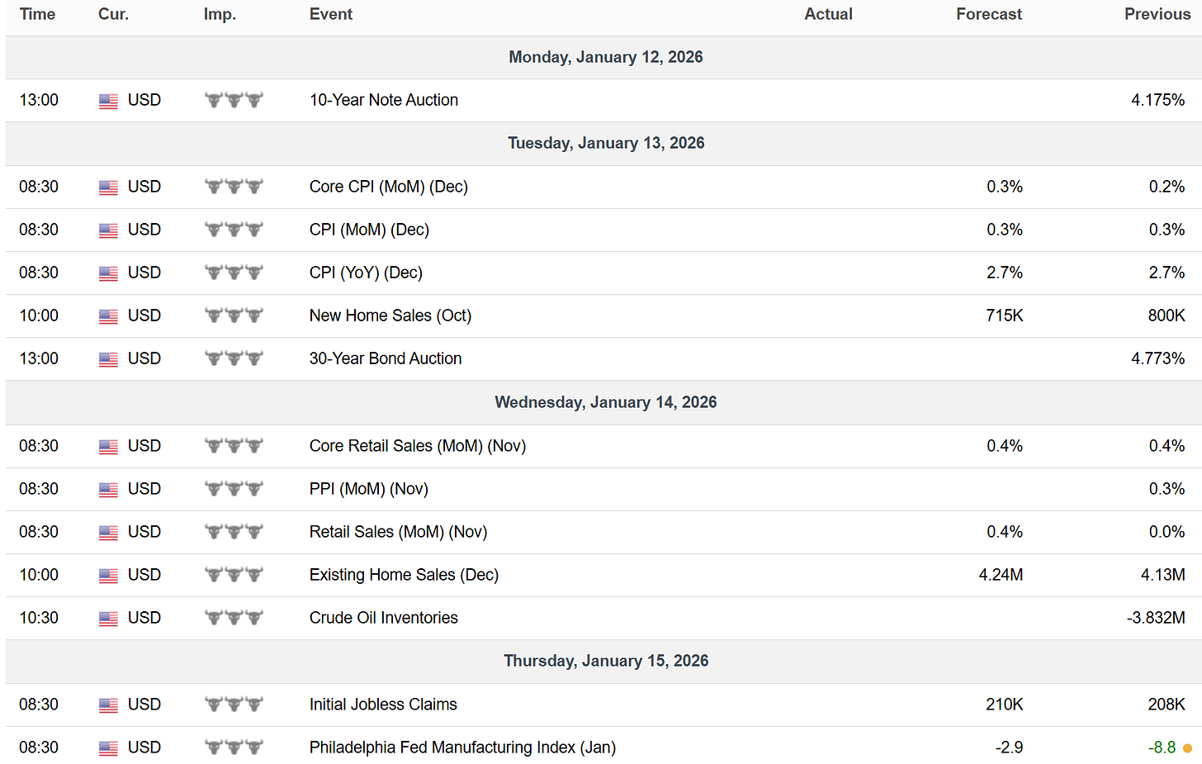The image size is (1202, 764).
Task: Click the importance bulls for PPI (MoM) (Nov)
Action: pos(234,489)
